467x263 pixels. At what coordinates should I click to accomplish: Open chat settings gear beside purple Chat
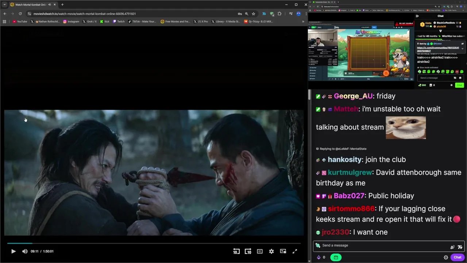446,257
